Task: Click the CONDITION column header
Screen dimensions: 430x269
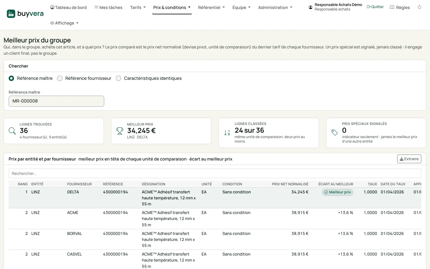Action: tap(232, 184)
